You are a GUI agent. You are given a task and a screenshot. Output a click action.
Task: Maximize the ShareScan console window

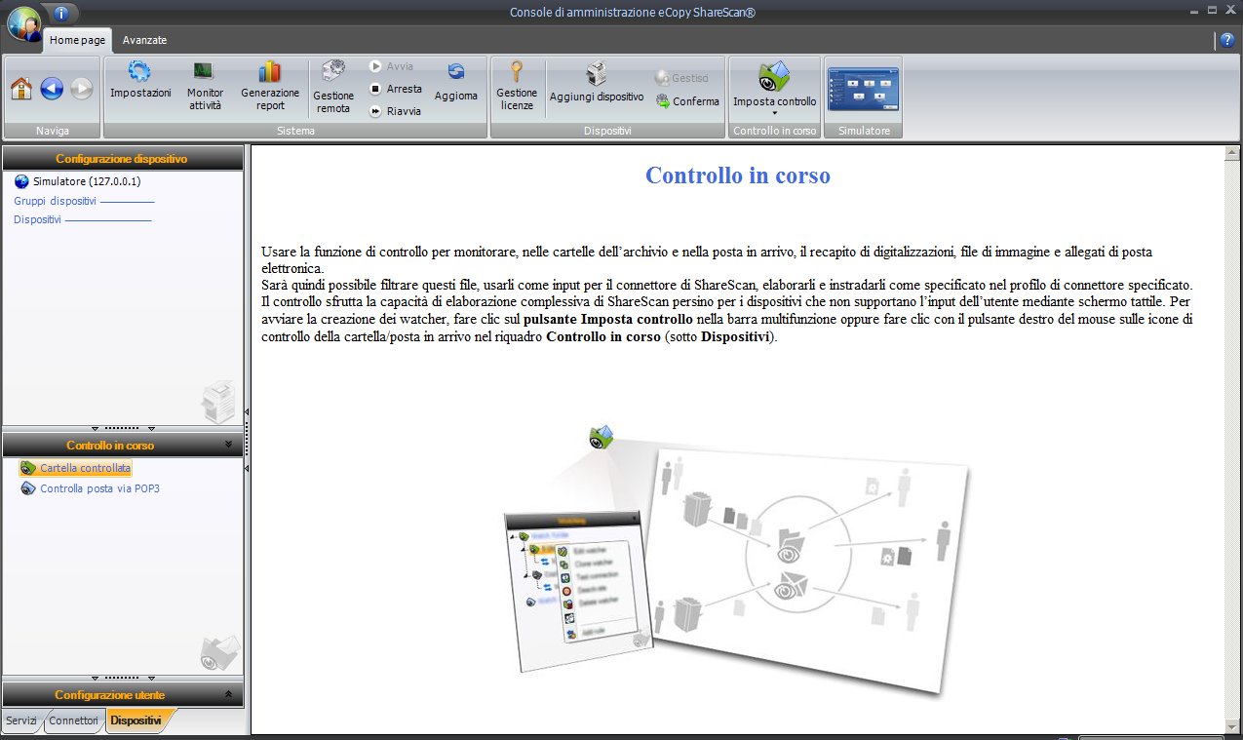click(x=1213, y=10)
